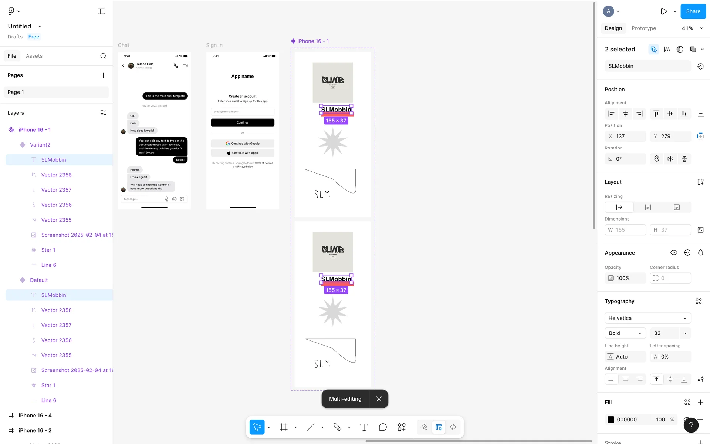Select the Comment tool in toolbar
The image size is (710, 444).
click(x=383, y=427)
